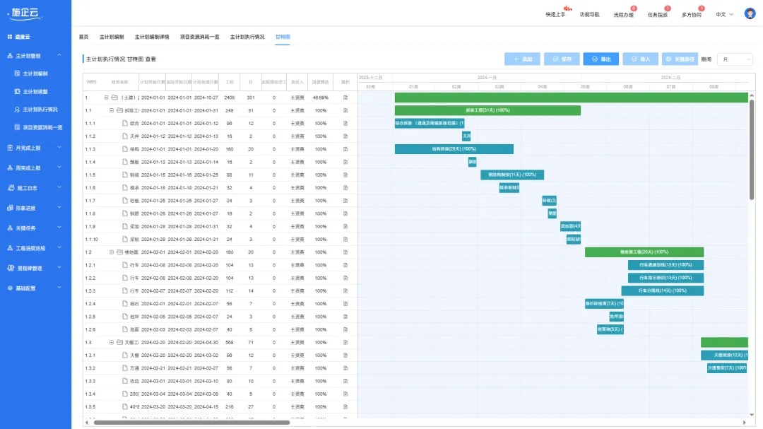This screenshot has height=429, width=763.
Task: Click the action icon in row 1.1.3
Action: tap(345, 149)
